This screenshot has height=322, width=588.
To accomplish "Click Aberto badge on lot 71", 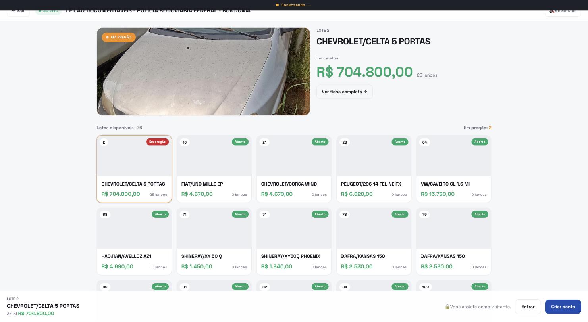I will 240,214.
